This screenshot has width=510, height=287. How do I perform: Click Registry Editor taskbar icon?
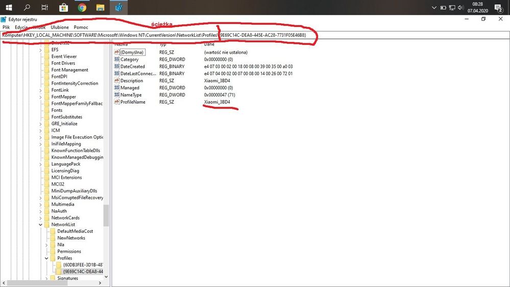[119, 7]
